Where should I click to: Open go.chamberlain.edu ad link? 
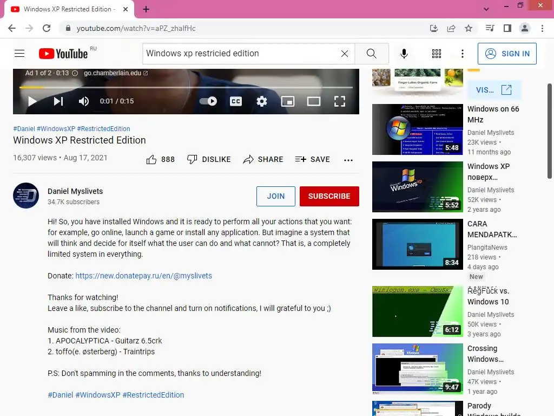pyautogui.click(x=116, y=73)
